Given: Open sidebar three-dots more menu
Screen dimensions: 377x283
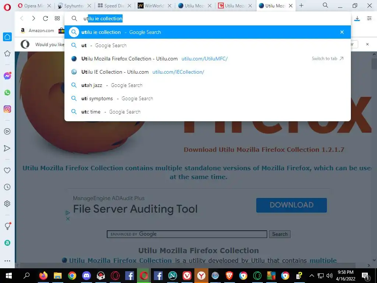Looking at the screenshot, I should 7,261.
